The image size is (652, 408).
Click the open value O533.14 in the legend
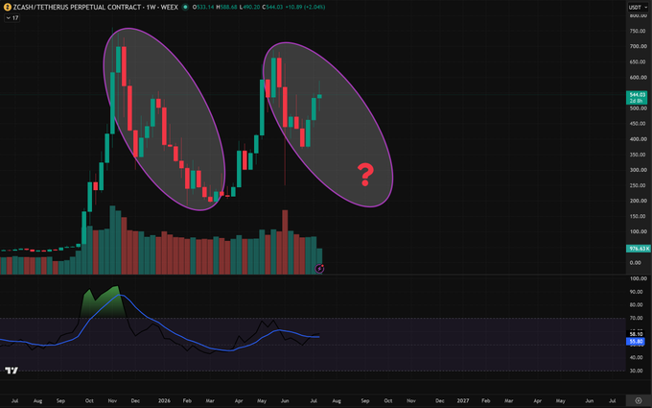point(203,7)
